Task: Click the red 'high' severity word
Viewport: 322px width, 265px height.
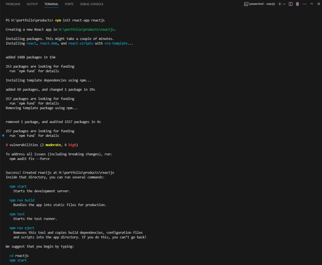Action: point(72,145)
